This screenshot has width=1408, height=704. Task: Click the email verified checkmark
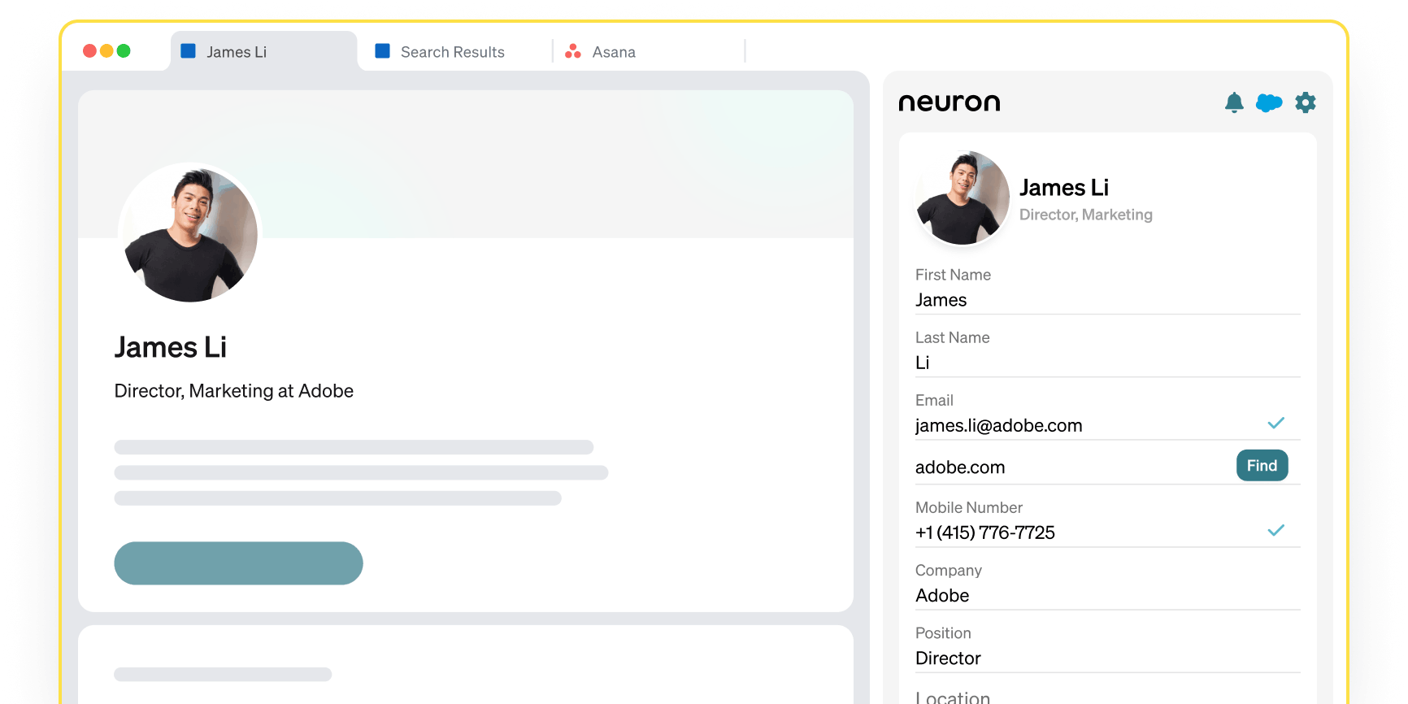pos(1276,423)
